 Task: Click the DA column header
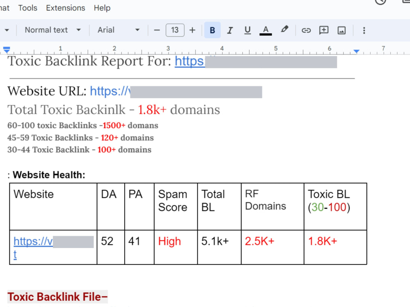coord(111,206)
